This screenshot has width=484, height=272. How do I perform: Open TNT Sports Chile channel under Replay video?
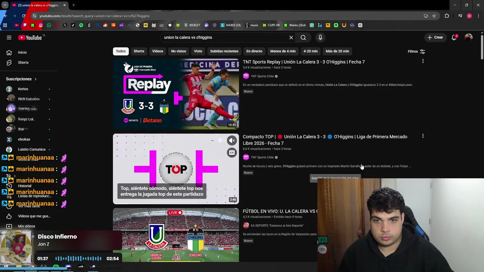point(262,76)
